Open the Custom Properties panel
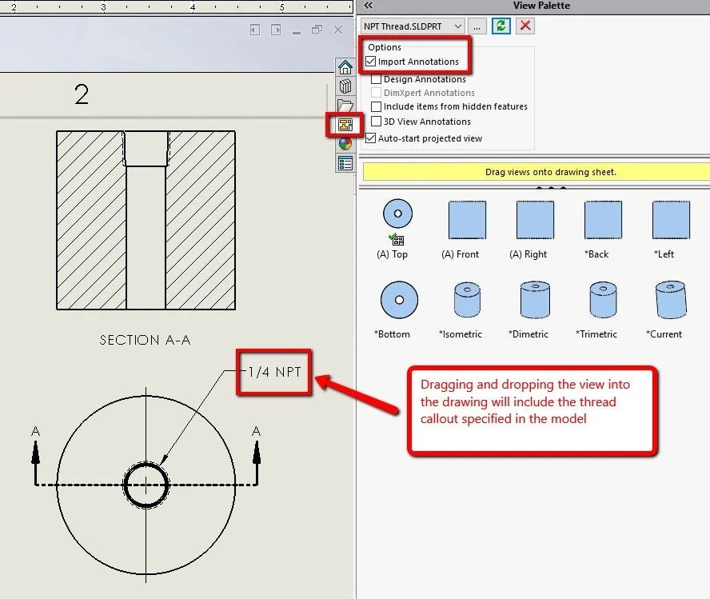This screenshot has height=599, width=710. click(x=345, y=162)
